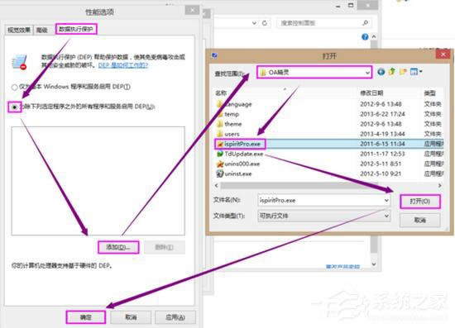
Task: Open the 文件类型 可执行文件 dropdown
Action: (323, 216)
